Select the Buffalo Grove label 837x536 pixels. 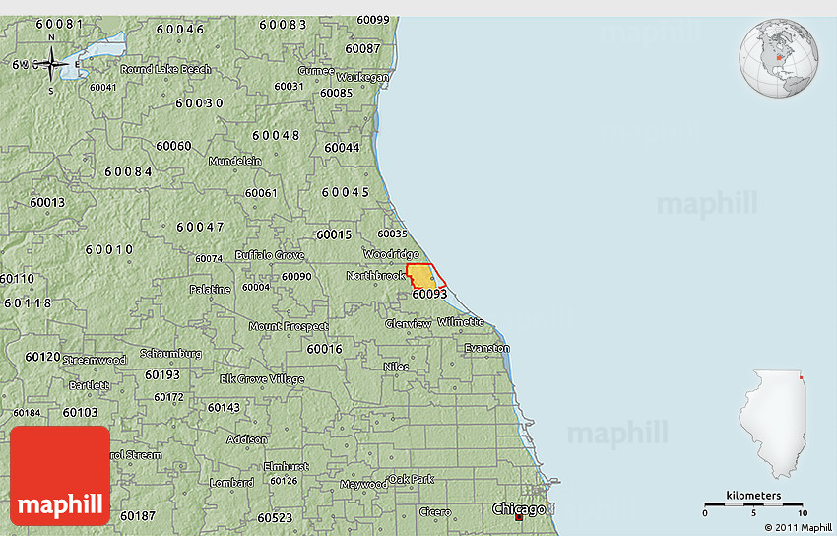coord(269,255)
